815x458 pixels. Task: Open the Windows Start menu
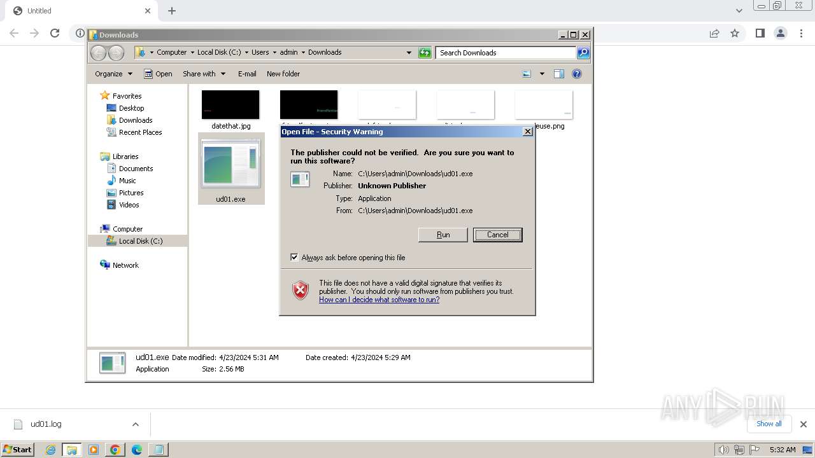(18, 449)
